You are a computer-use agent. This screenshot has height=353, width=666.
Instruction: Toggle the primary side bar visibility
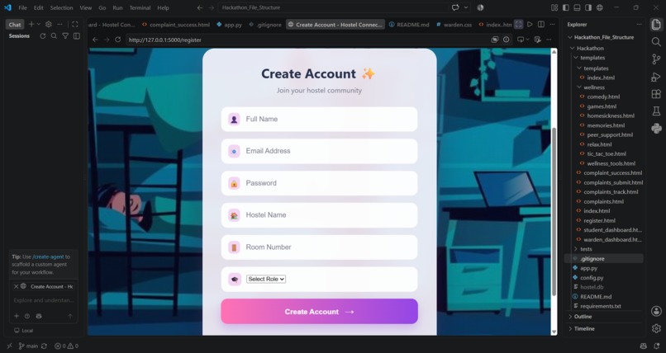[x=566, y=7]
